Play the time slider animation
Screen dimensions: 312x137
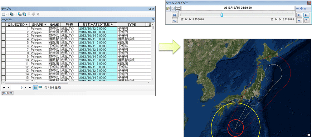coord(306,15)
